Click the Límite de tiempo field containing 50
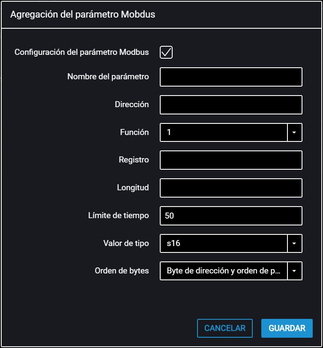Viewport: 323px width, 348px height. pyautogui.click(x=231, y=216)
